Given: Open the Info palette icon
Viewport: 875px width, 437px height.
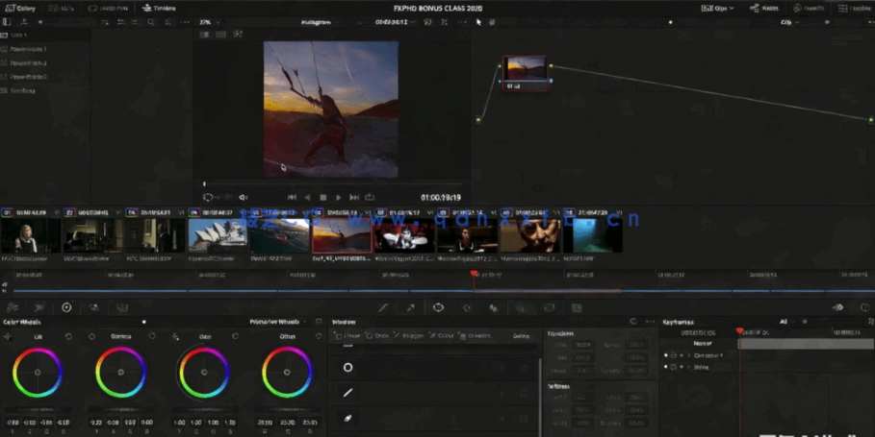Looking at the screenshot, I should [865, 307].
